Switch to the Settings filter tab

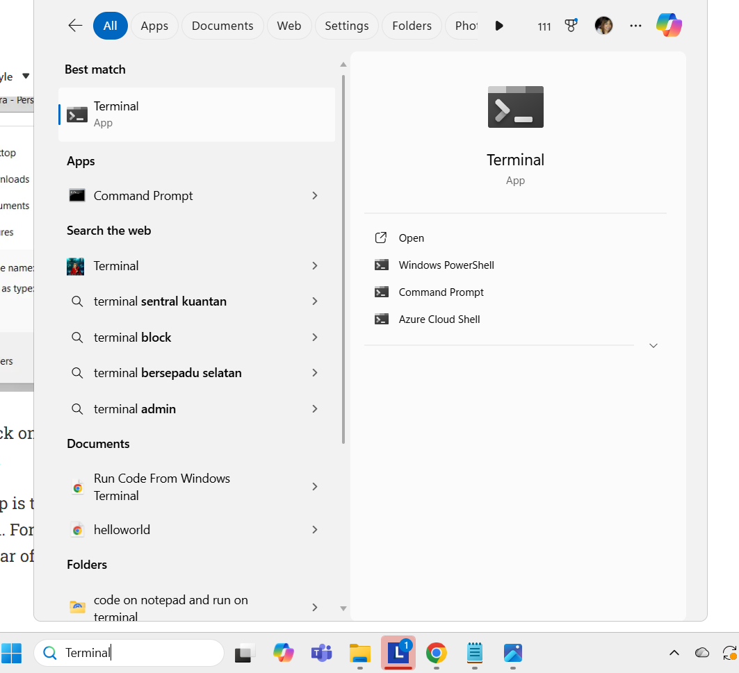[346, 26]
